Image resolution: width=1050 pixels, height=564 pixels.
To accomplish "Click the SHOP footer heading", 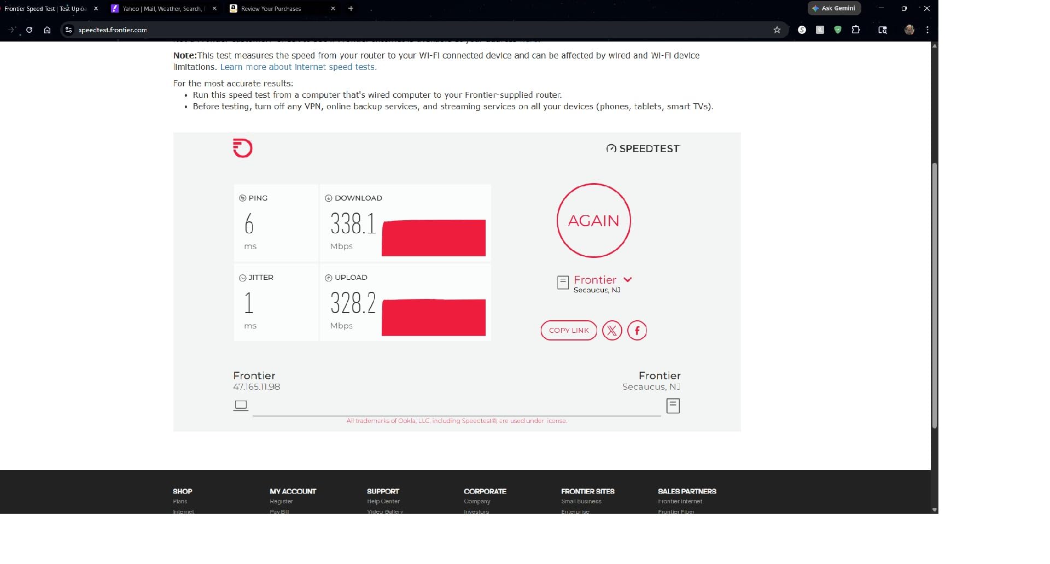I will pos(183,491).
